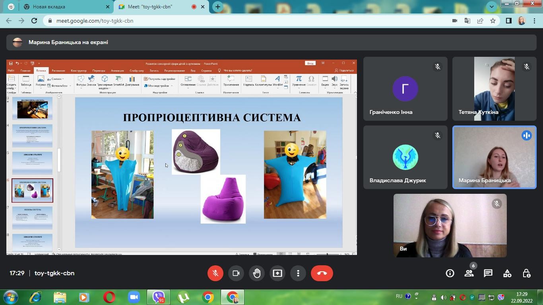Raise hand in the meeting
This screenshot has width=543, height=305.
257,273
